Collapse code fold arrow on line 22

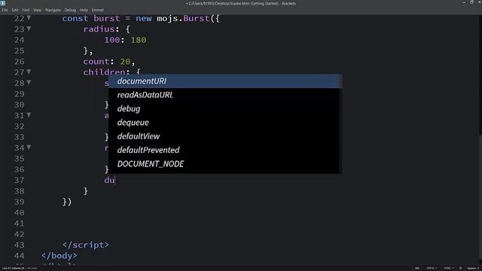pyautogui.click(x=29, y=18)
